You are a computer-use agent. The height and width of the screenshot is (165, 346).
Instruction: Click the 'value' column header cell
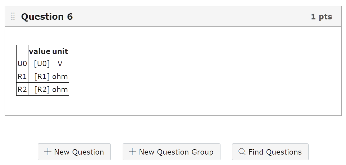pos(40,51)
